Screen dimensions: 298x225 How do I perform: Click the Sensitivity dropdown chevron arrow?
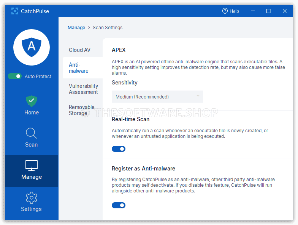click(198, 96)
